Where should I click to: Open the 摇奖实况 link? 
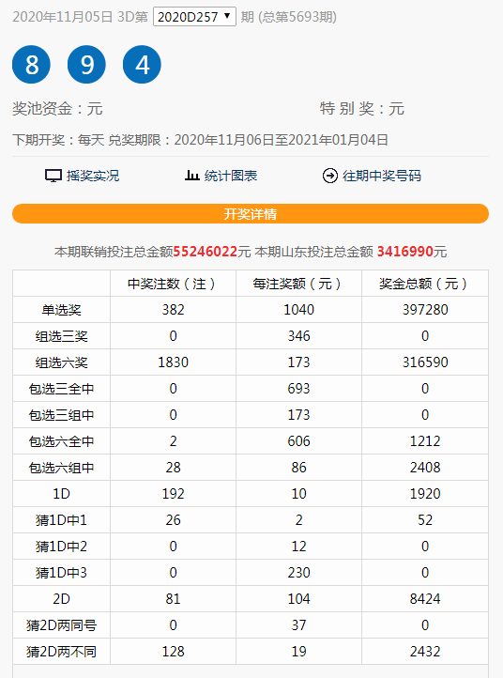(x=93, y=176)
